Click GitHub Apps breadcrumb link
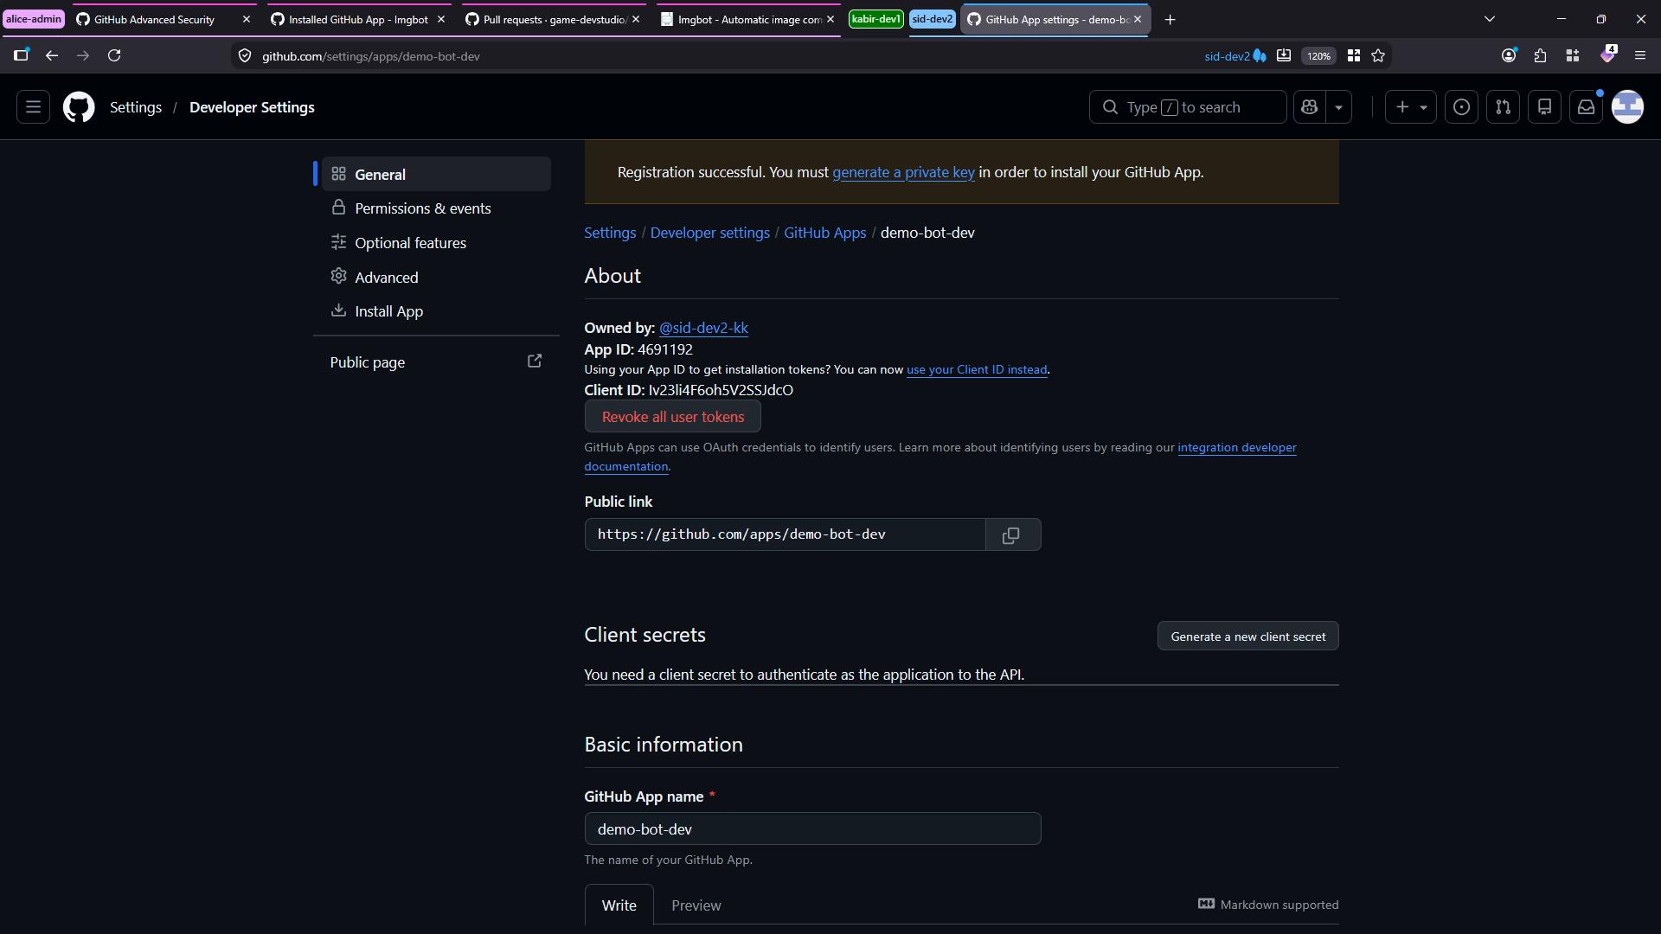 click(824, 233)
